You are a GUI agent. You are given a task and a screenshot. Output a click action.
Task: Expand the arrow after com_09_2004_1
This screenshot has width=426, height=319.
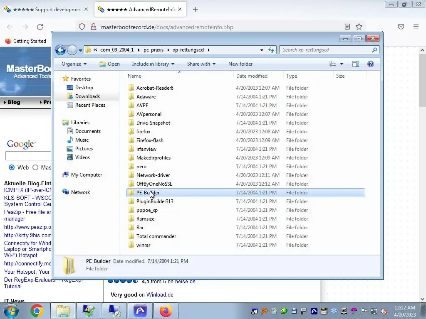pos(139,50)
